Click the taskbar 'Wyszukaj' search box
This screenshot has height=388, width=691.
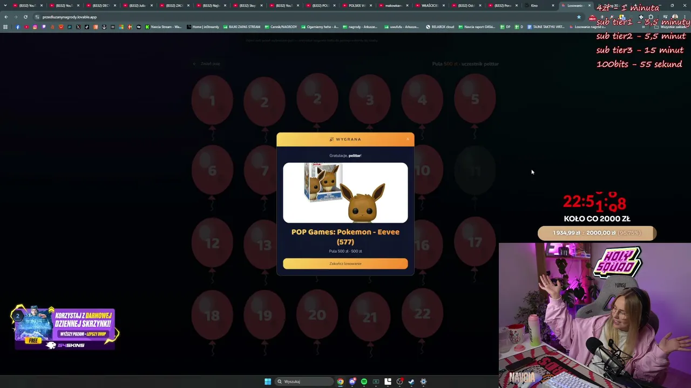304,382
